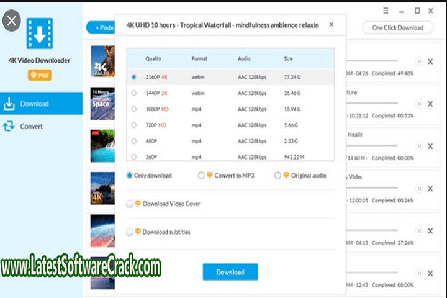Remove the download at 00.26% completed
Image resolution: width=447 pixels, height=298 pixels.
click(430, 189)
